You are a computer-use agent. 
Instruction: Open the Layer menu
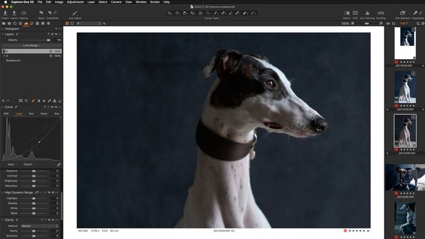click(91, 2)
